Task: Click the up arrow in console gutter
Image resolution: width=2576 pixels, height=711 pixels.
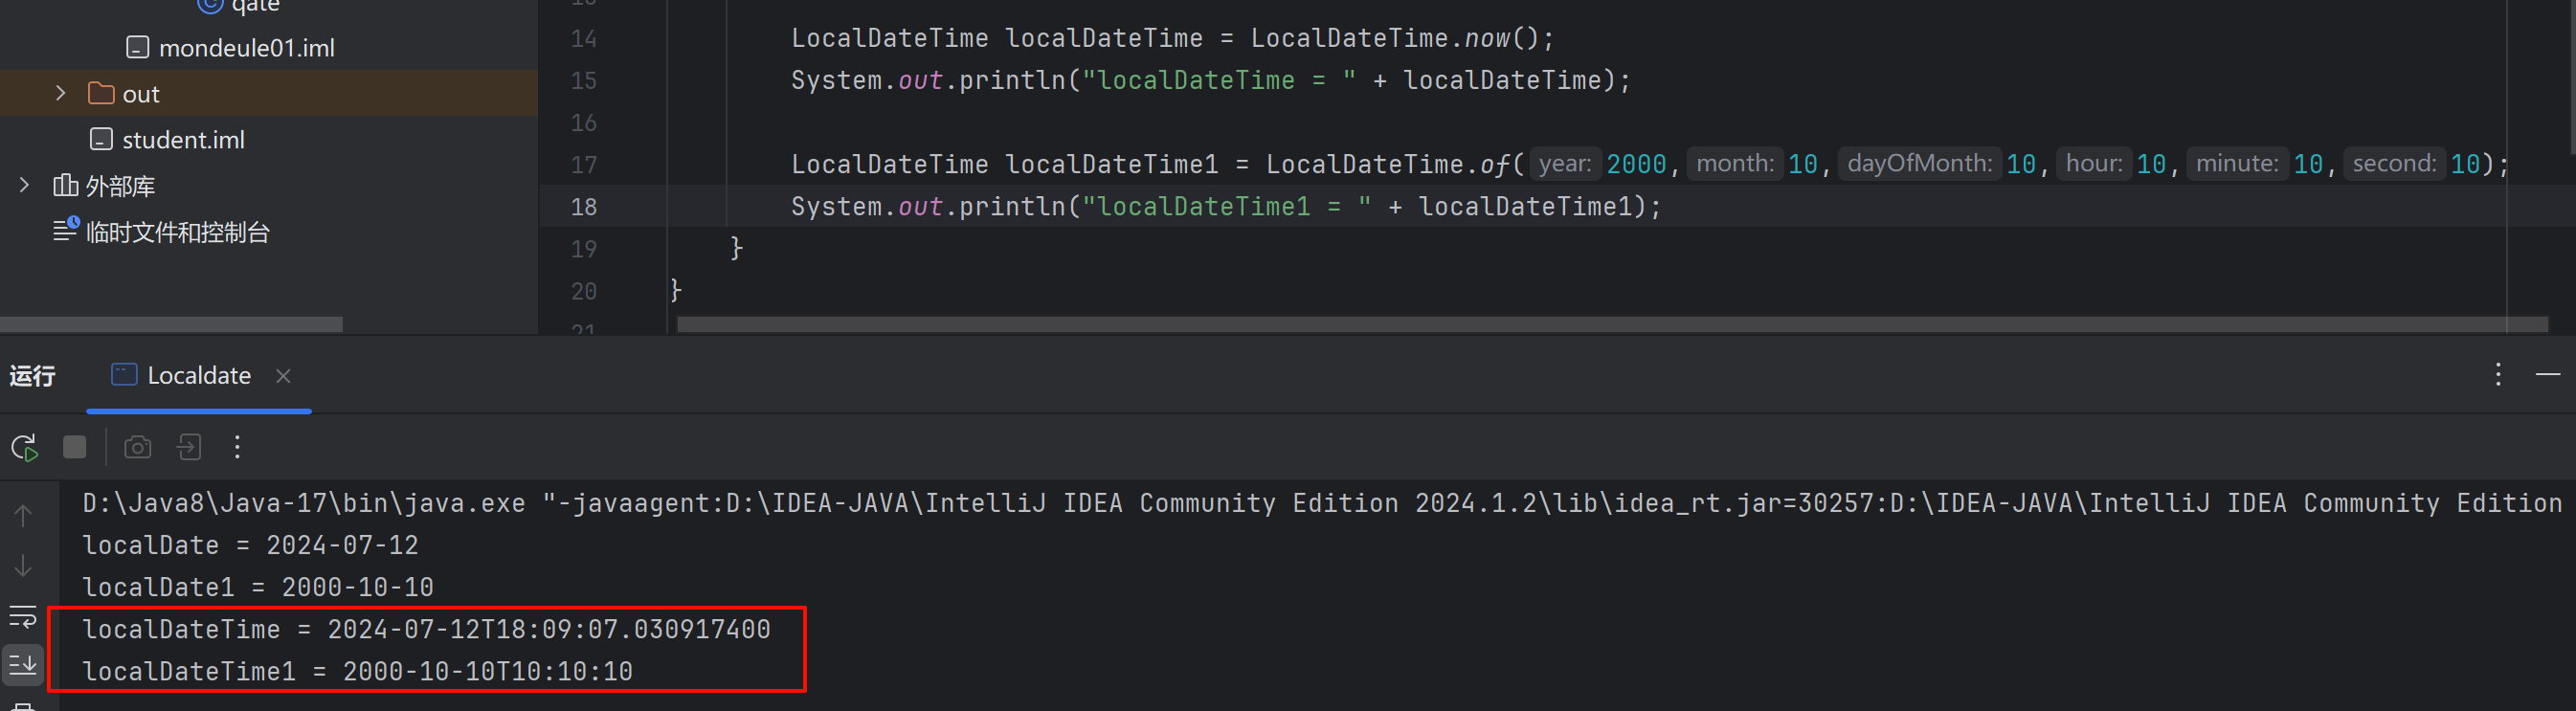Action: (23, 516)
